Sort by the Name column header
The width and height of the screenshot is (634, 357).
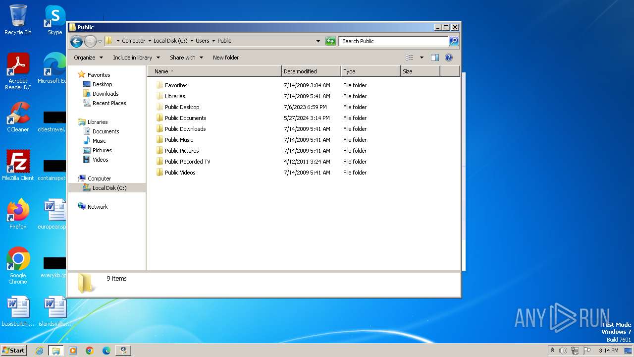(x=214, y=71)
